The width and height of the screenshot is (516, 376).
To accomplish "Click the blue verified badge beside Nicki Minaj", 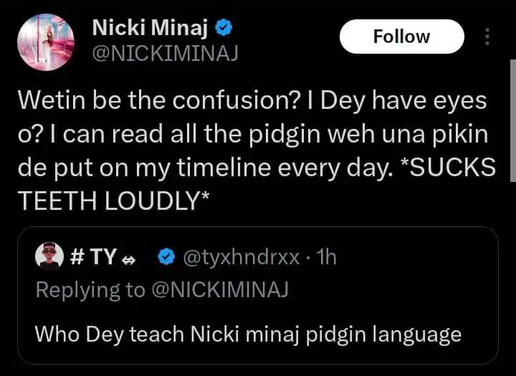I will (224, 29).
